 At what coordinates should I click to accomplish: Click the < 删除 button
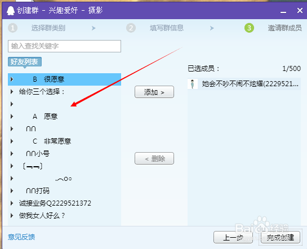pyautogui.click(x=154, y=158)
